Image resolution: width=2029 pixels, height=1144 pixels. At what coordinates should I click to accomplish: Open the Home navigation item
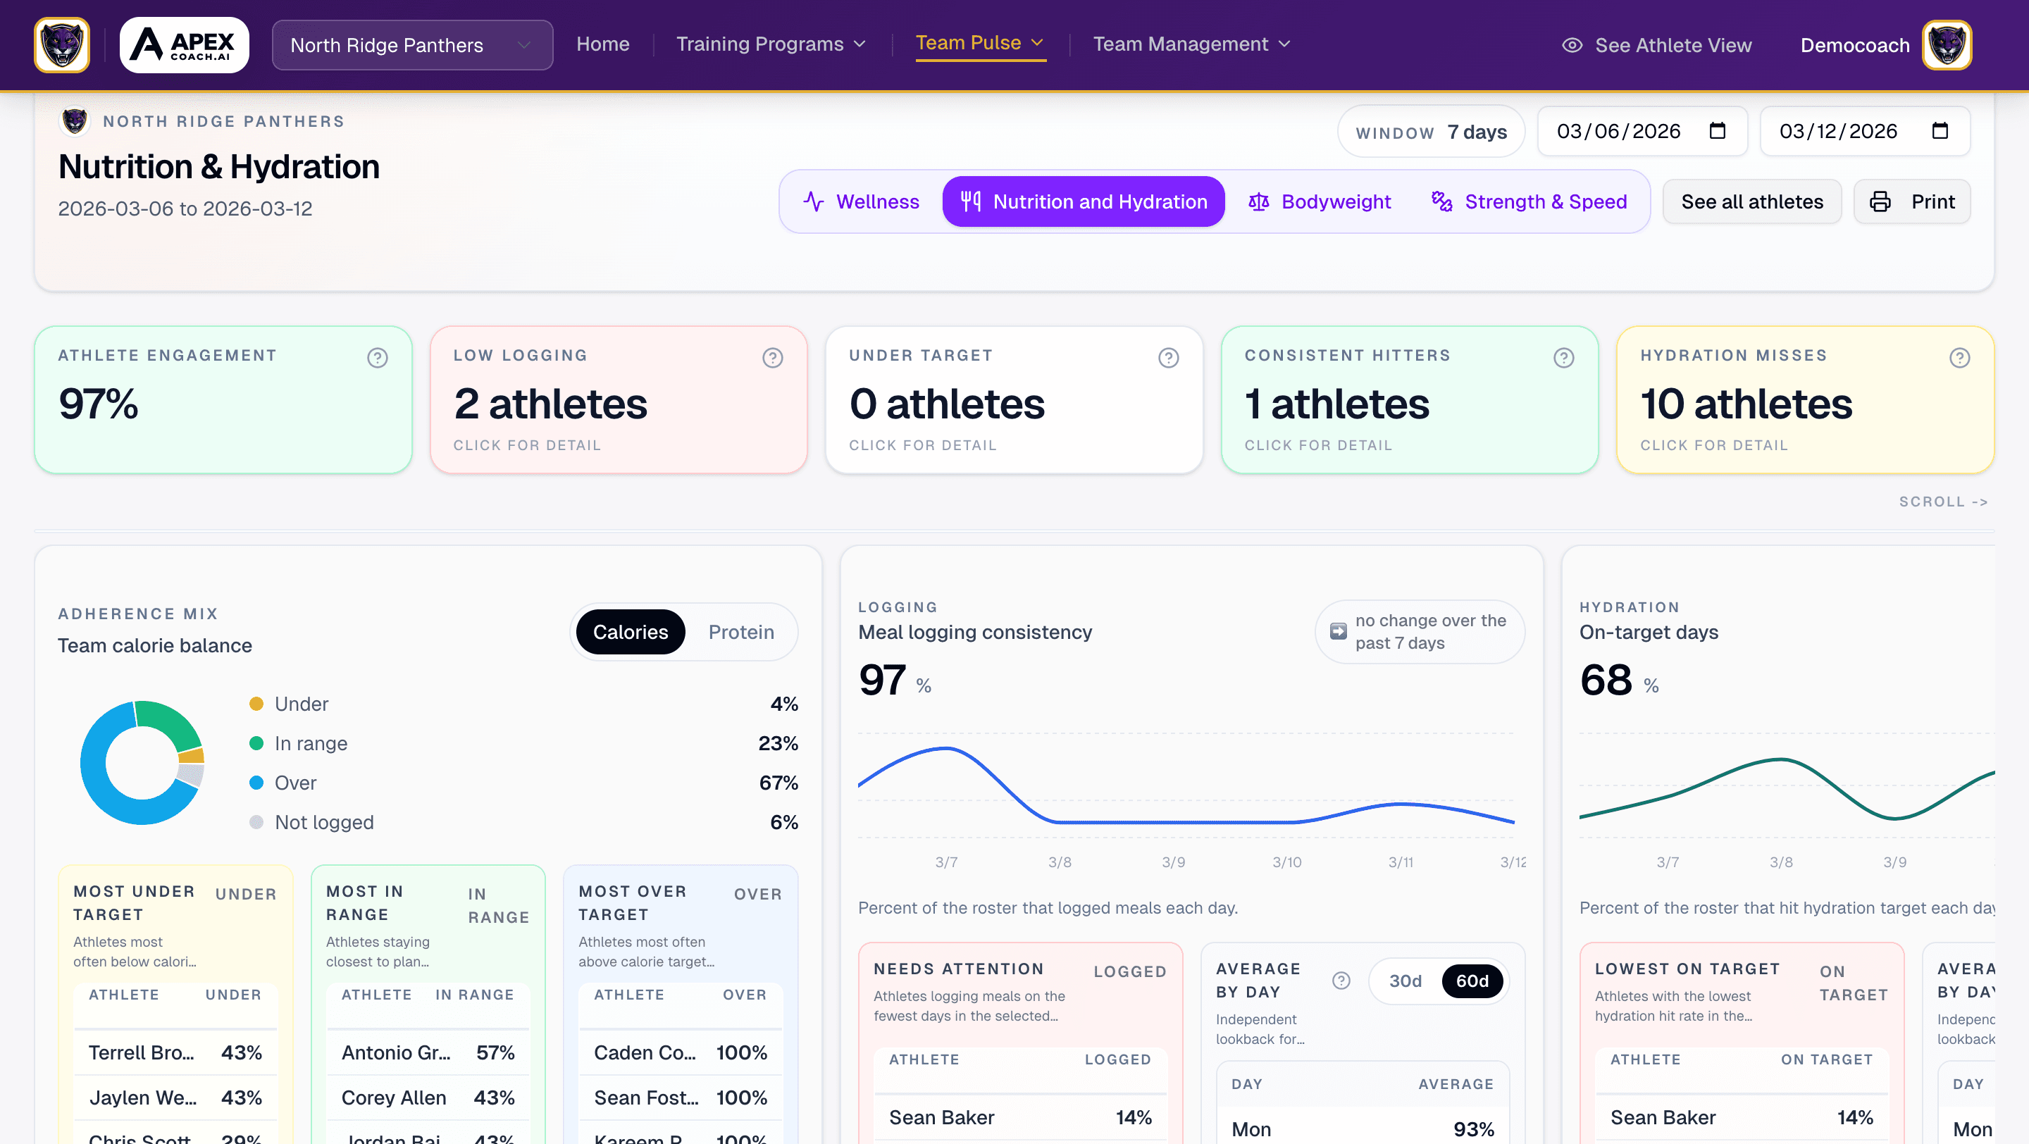[602, 44]
